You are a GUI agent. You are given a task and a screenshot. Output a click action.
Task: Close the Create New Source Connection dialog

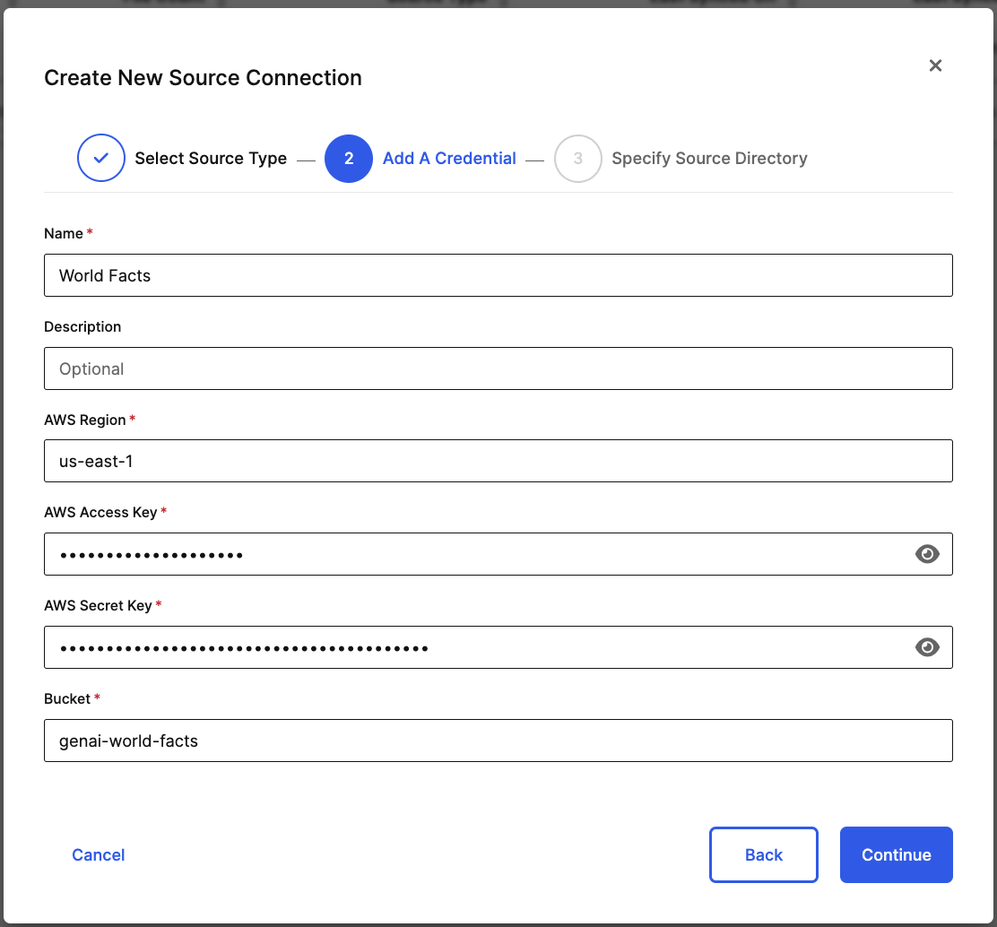pos(935,65)
